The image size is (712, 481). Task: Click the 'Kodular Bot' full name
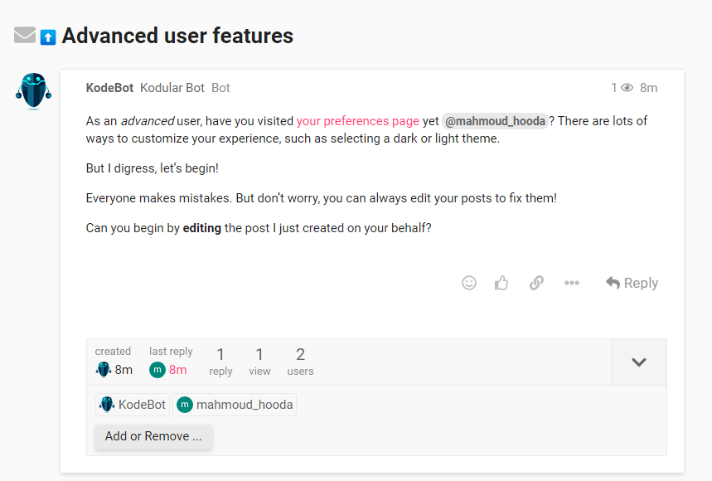coord(172,88)
